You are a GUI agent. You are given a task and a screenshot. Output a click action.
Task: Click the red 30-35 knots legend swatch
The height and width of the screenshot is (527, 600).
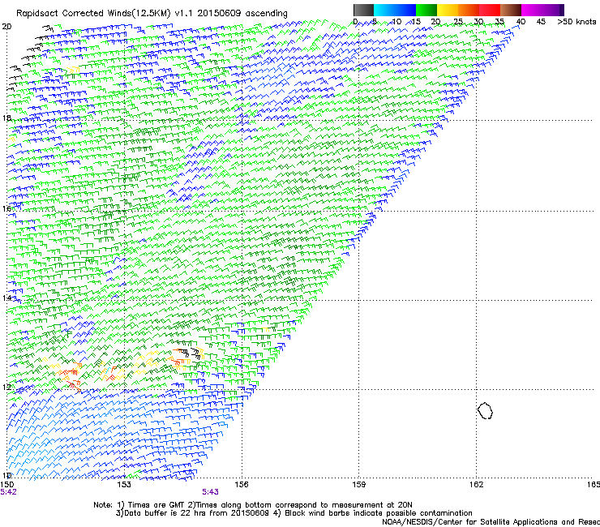(x=490, y=10)
